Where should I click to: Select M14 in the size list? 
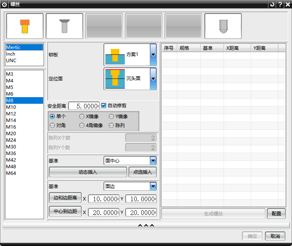pyautogui.click(x=24, y=120)
